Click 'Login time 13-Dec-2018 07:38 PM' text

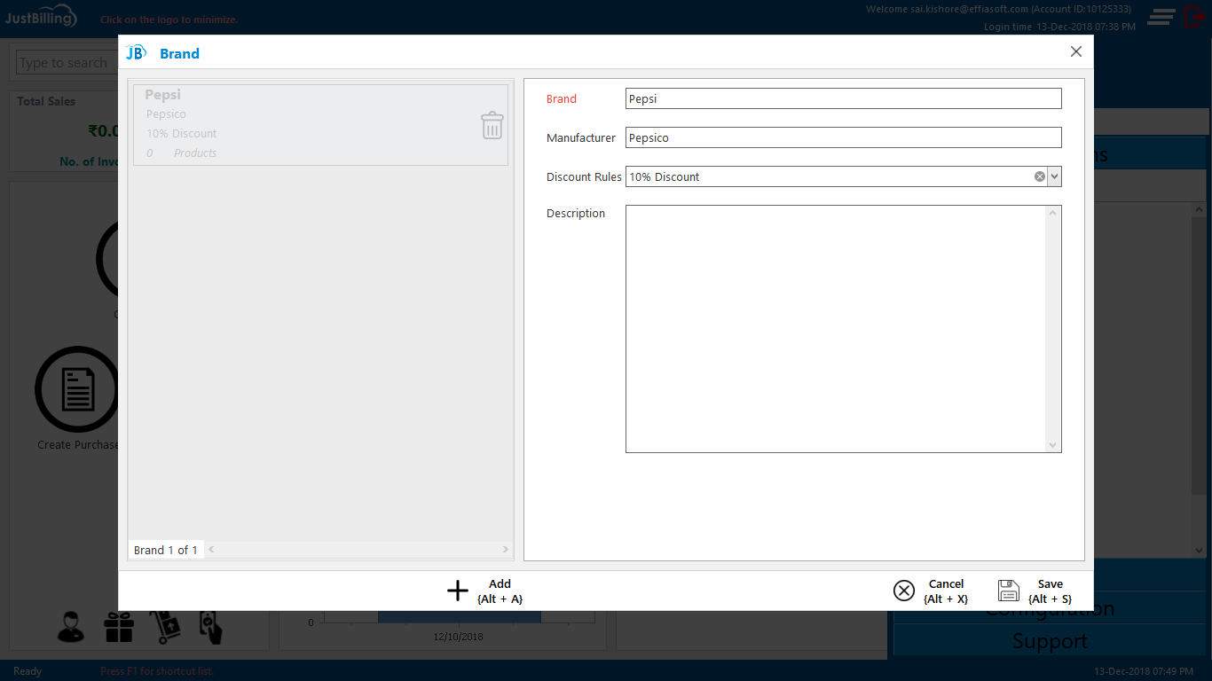tap(1059, 27)
